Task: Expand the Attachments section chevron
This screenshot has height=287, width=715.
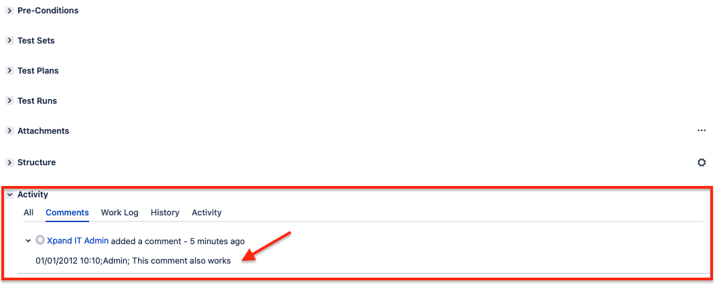Action: click(9, 130)
